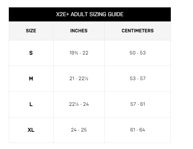193x149 pixels.
Task: Click the word ADULT in the title bar
Action: pyautogui.click(x=79, y=14)
